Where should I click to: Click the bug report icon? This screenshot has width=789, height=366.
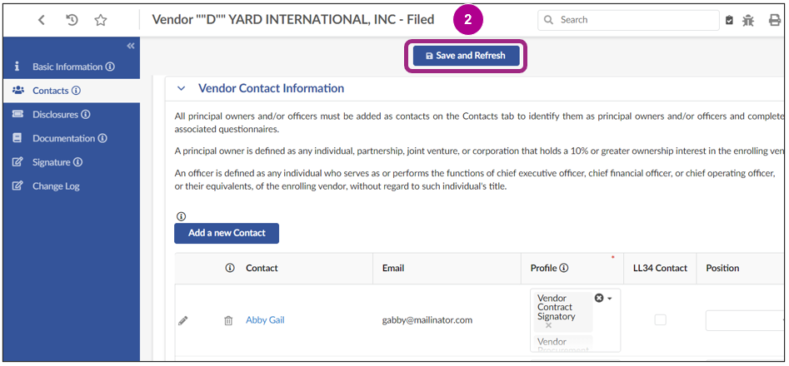(x=748, y=20)
